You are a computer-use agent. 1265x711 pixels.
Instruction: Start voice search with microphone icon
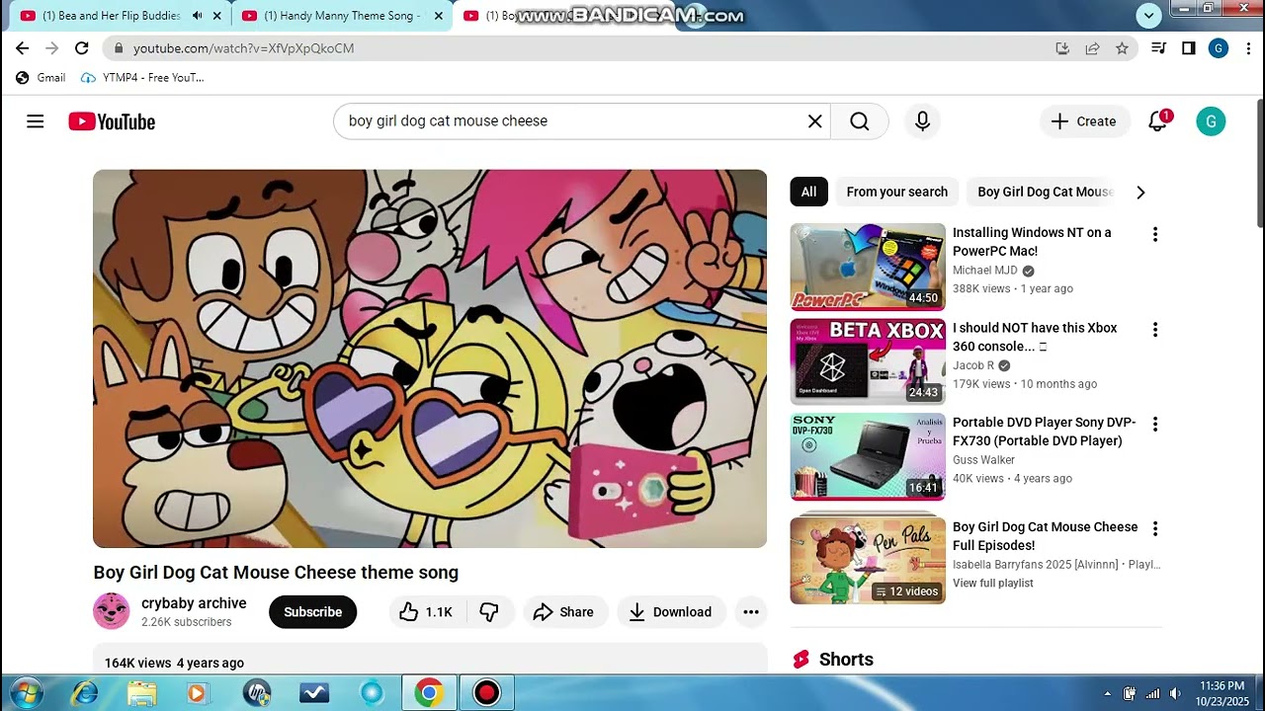point(922,120)
